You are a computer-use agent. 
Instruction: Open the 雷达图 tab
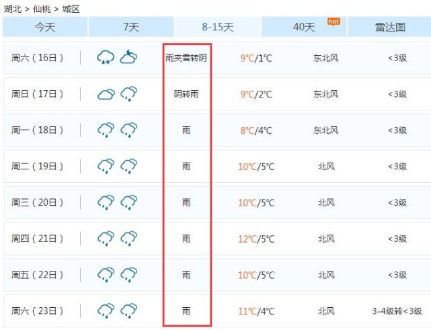pyautogui.click(x=389, y=27)
